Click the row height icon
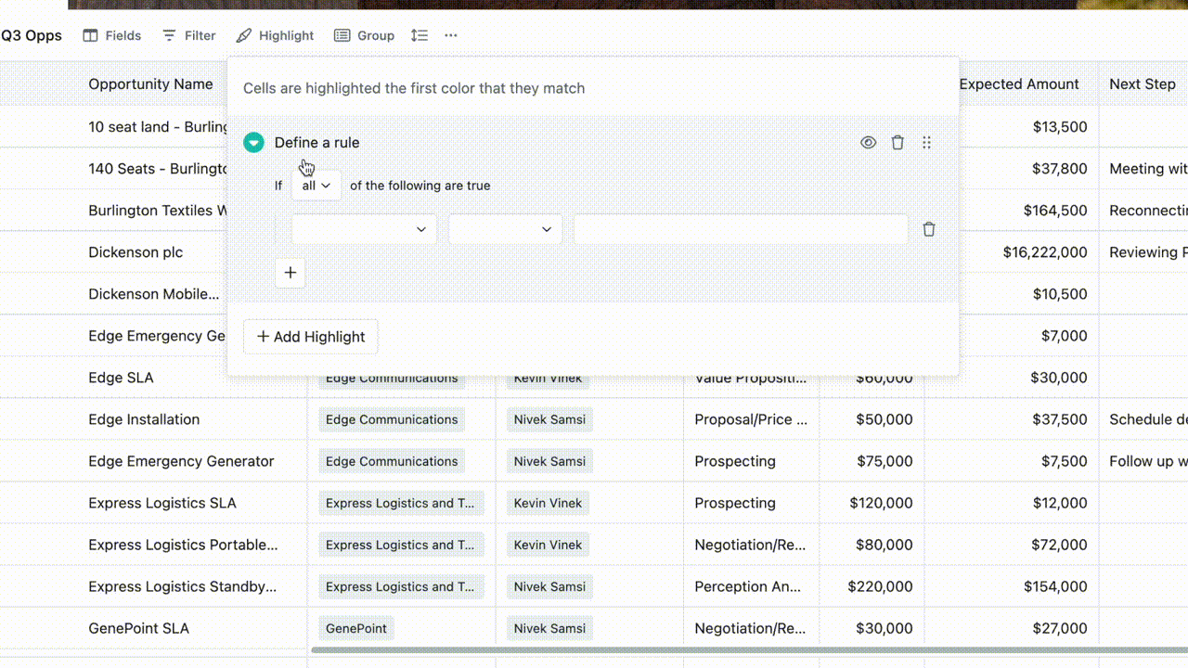The image size is (1188, 668). 420,35
